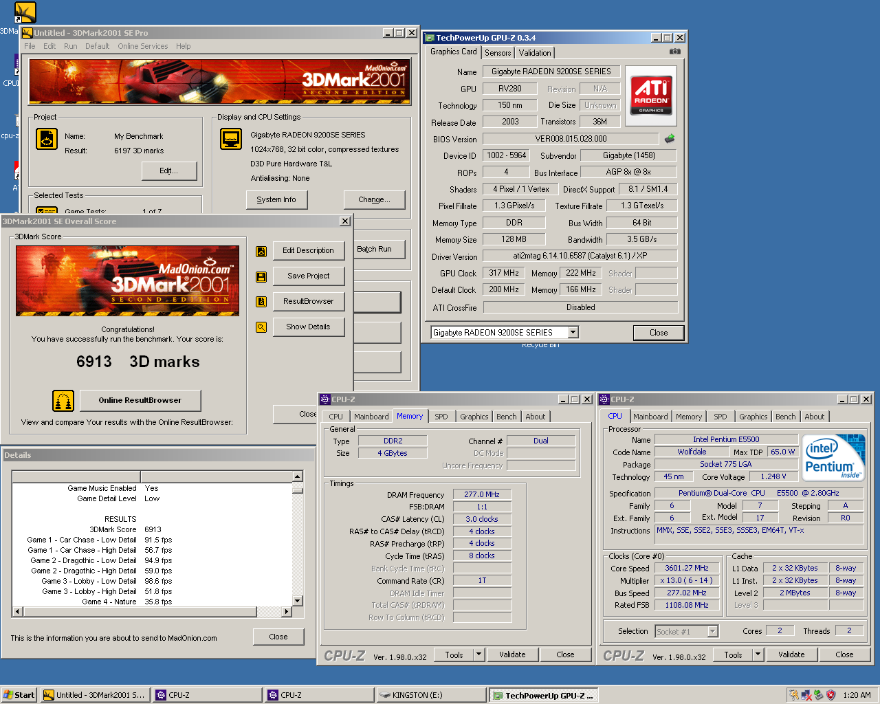Click the red shield tray icon

point(830,695)
